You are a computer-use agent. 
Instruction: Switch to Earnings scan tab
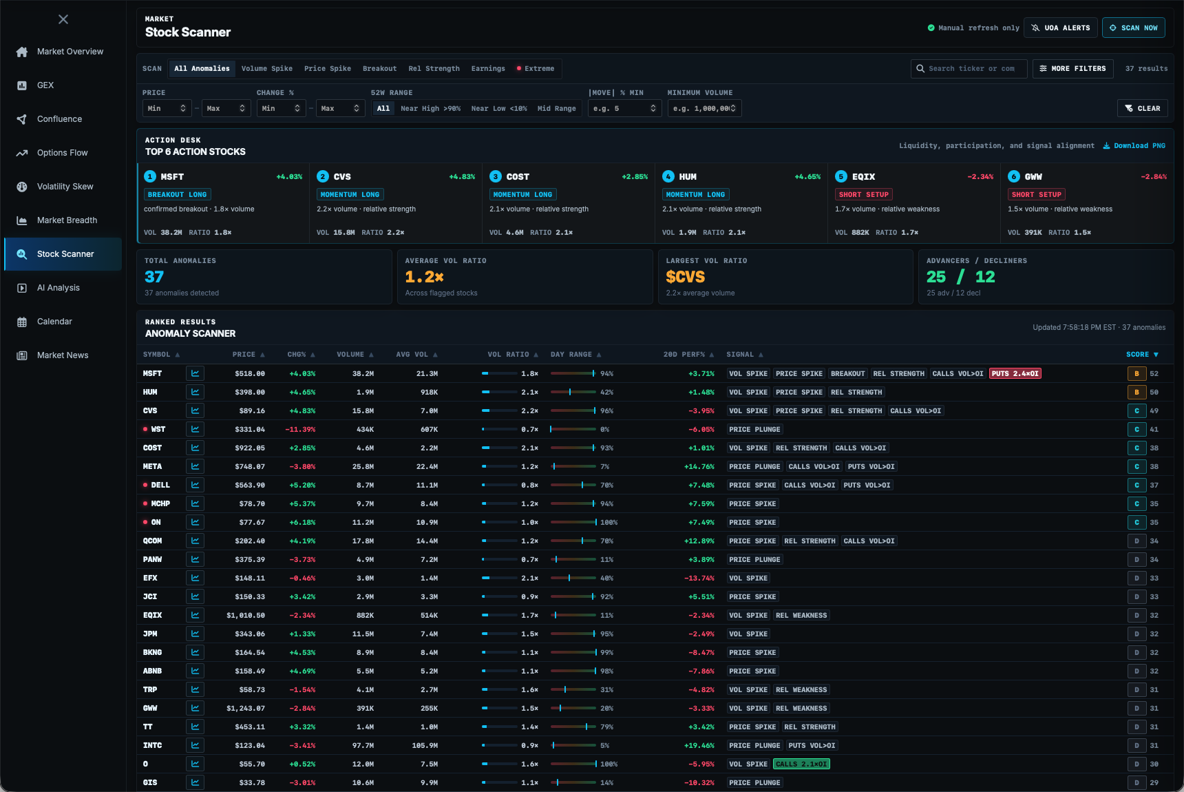point(488,68)
